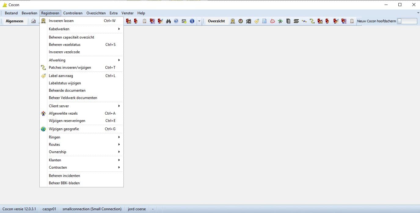Choose Invoeren vezelcode
The height and width of the screenshot is (213, 420).
[82, 52]
